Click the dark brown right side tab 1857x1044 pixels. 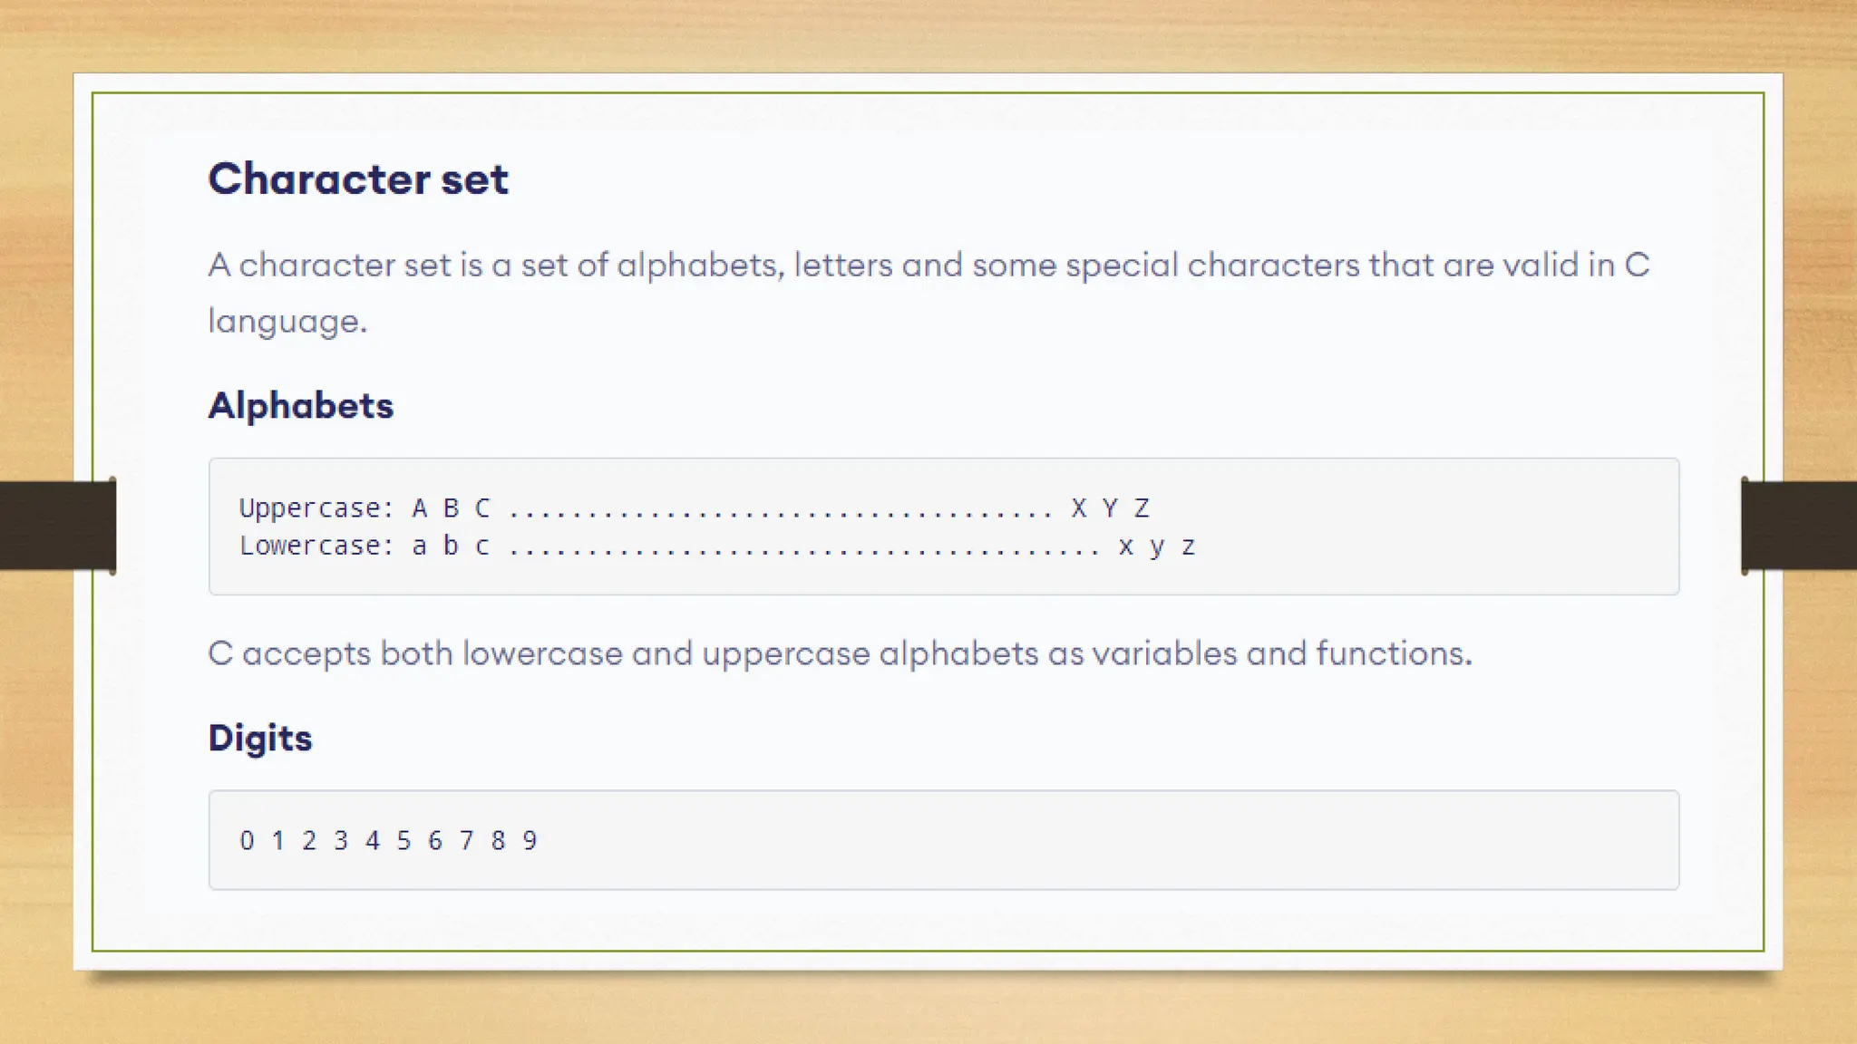[1799, 526]
